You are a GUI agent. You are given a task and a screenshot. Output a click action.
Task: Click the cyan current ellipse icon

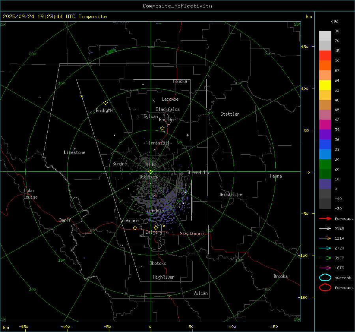[325, 278]
